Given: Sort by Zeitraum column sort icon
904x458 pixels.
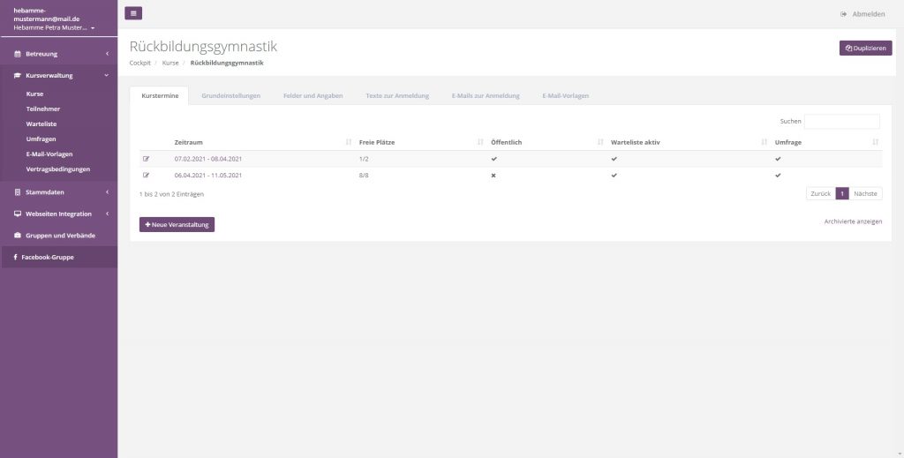Looking at the screenshot, I should 349,142.
